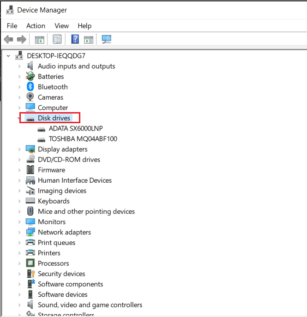Open the File menu
Viewport: 307px width, 317px height.
click(12, 26)
